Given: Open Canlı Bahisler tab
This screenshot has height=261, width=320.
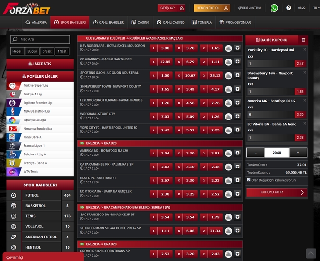Looking at the screenshot, I should pyautogui.click(x=109, y=22).
